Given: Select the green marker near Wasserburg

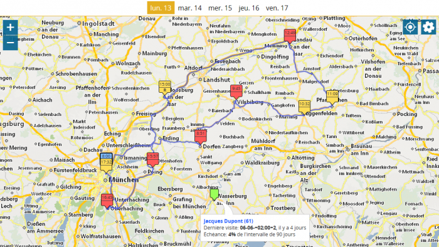Looking at the screenshot, I should [x=214, y=194].
